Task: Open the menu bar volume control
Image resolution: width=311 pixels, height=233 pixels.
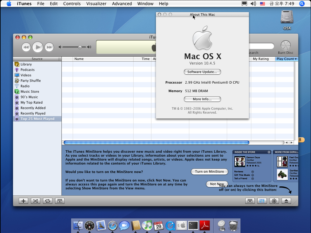Action: (253, 4)
